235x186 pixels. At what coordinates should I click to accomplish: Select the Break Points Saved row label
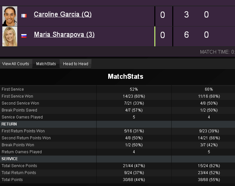click(19, 110)
